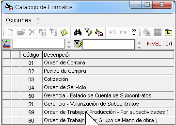
Task: Click the first filter text field
Action: pyautogui.click(x=39, y=44)
